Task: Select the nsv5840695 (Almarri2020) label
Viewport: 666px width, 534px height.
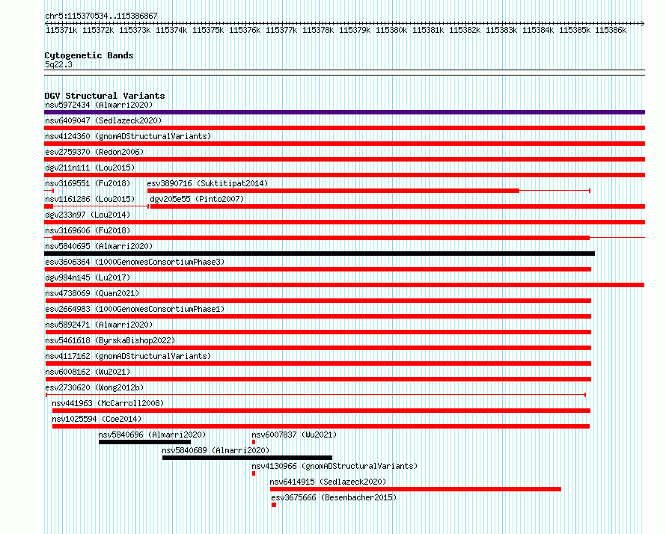Action: tap(99, 246)
